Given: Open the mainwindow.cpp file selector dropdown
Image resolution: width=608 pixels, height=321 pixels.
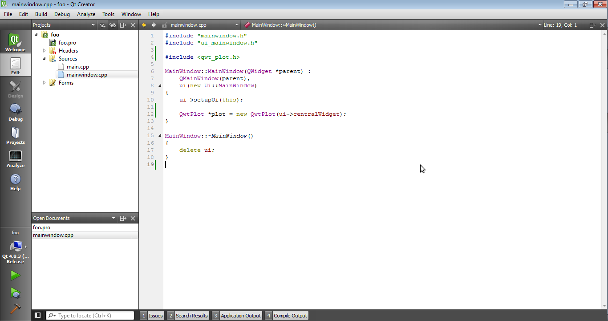Looking at the screenshot, I should (205, 25).
